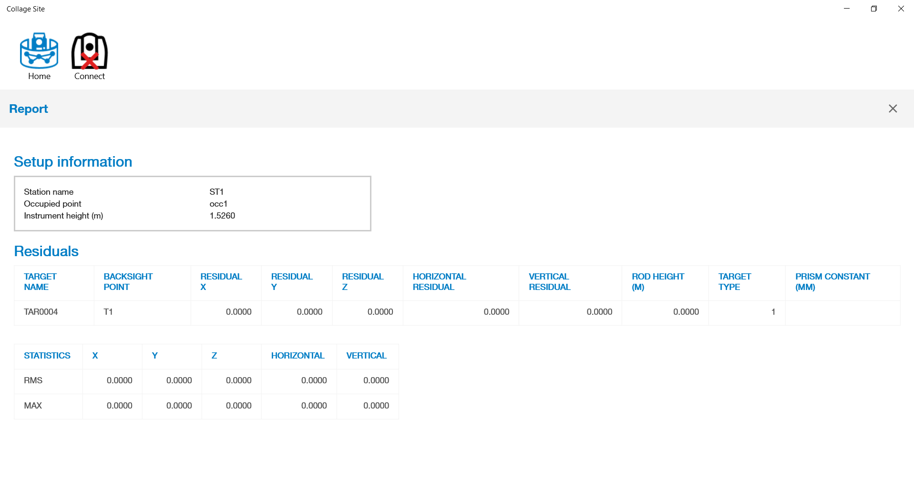Minimize the Collage Site window

[x=847, y=9]
